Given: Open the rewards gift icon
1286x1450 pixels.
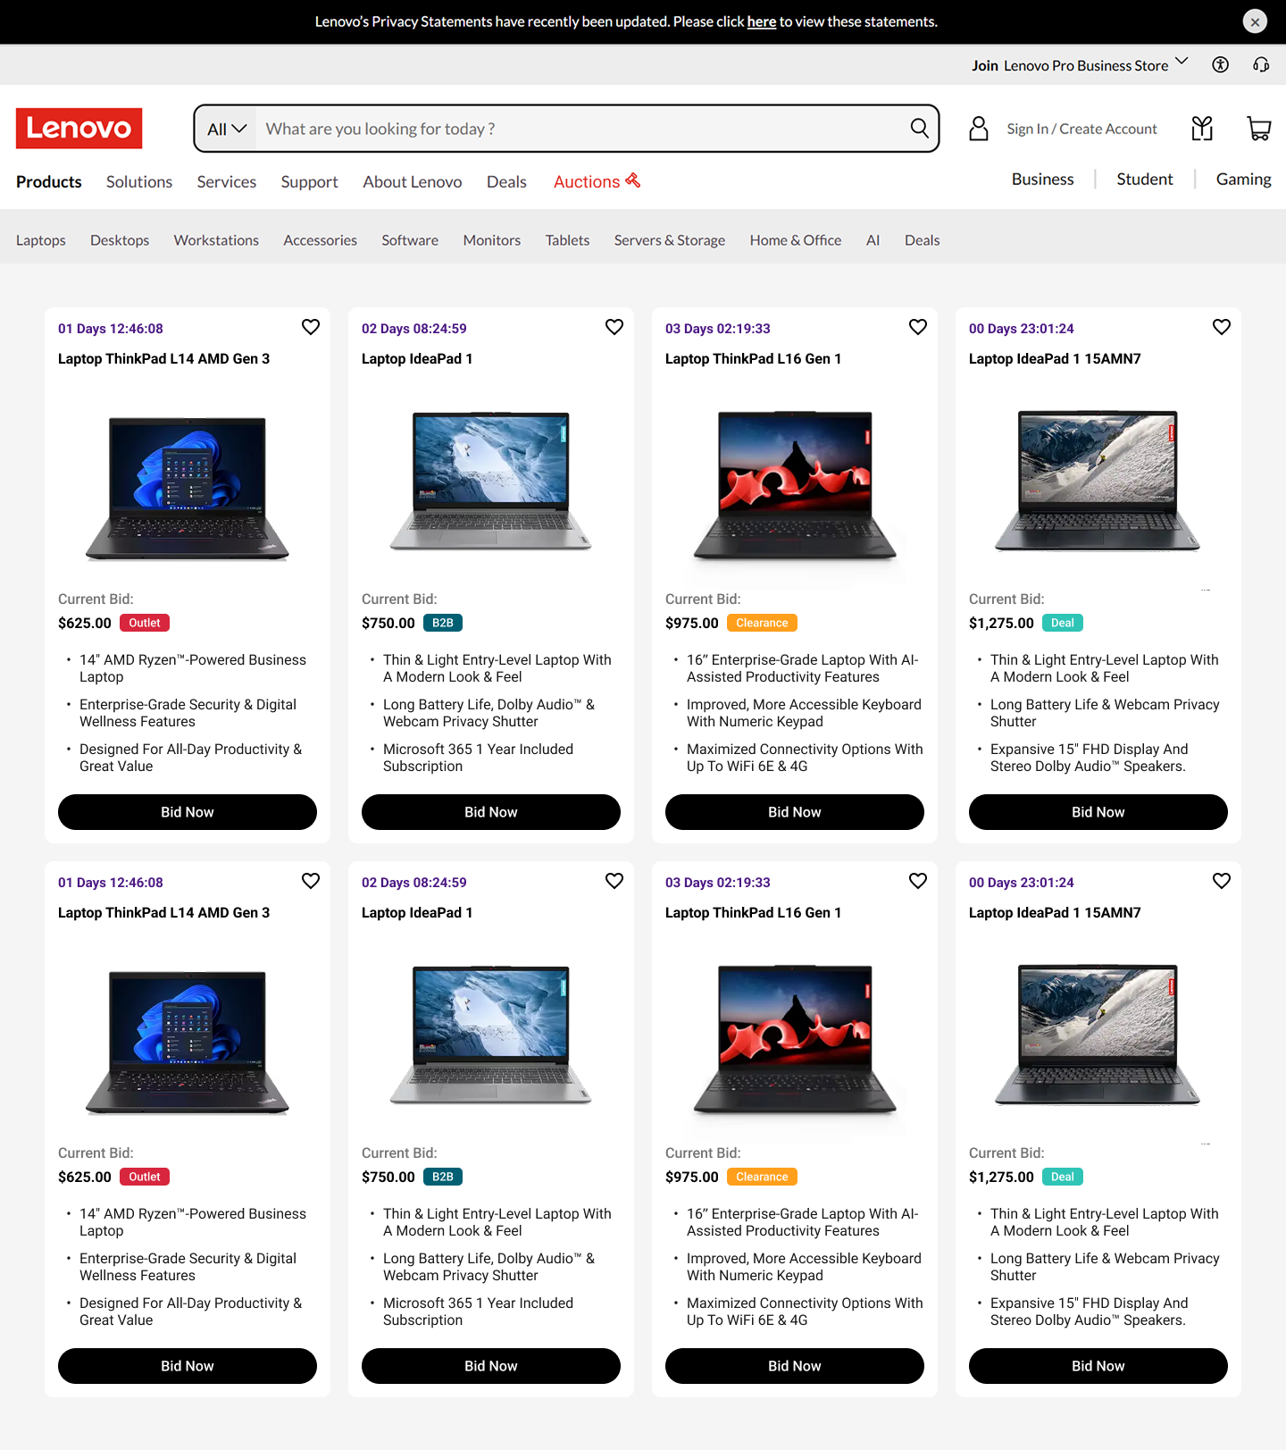Looking at the screenshot, I should click(x=1202, y=129).
